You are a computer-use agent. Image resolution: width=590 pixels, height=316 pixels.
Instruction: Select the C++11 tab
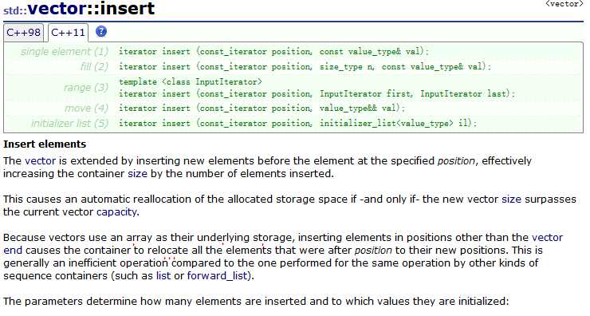point(68,33)
